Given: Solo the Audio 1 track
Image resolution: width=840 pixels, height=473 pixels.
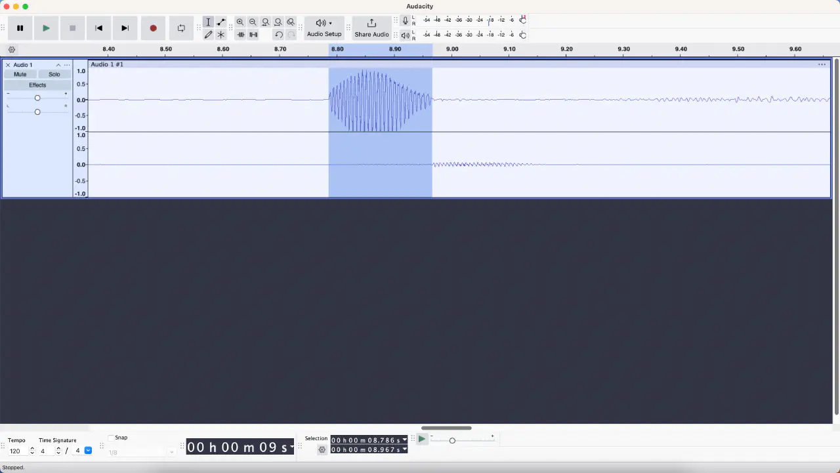Looking at the screenshot, I should coord(54,75).
